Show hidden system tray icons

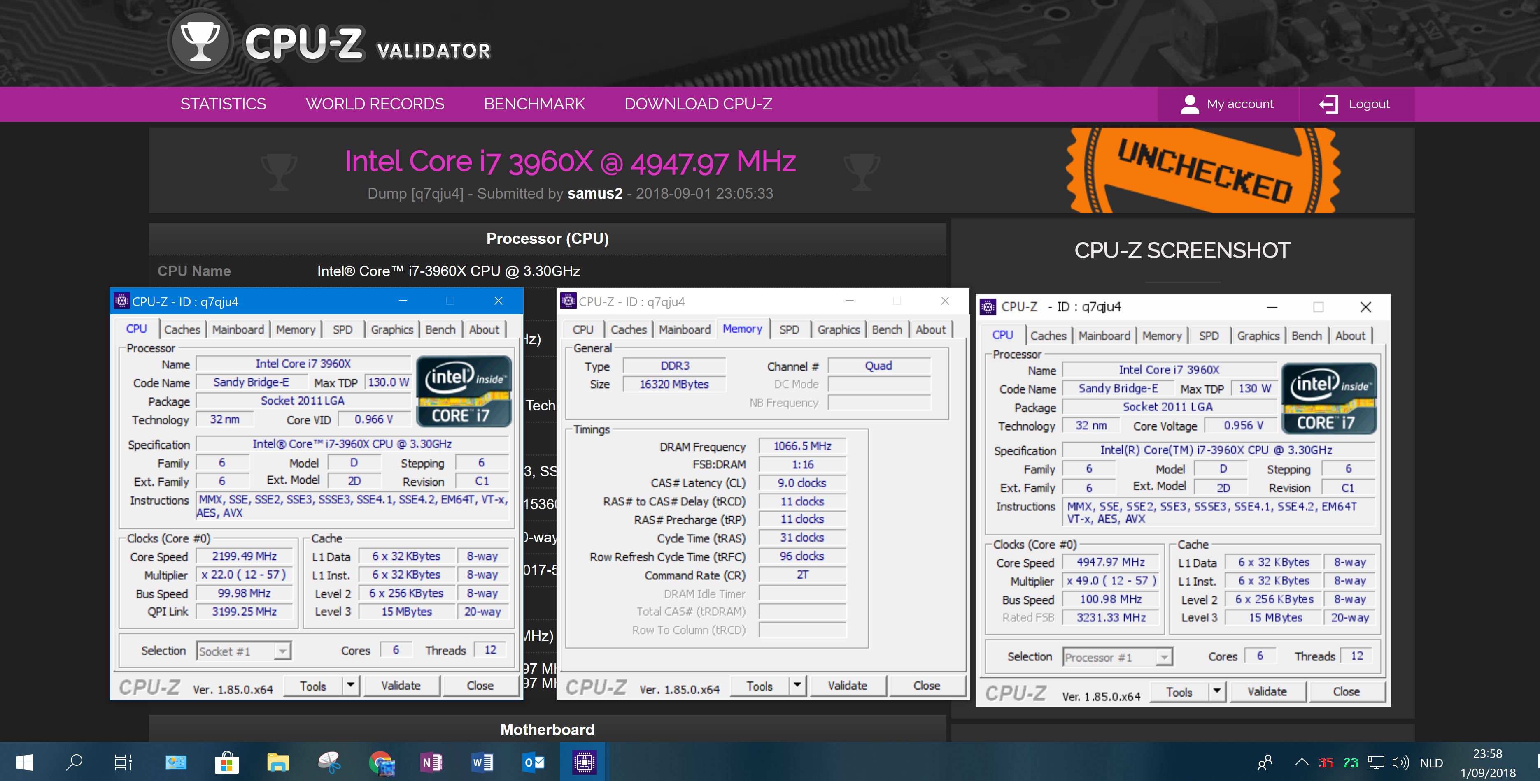1302,762
